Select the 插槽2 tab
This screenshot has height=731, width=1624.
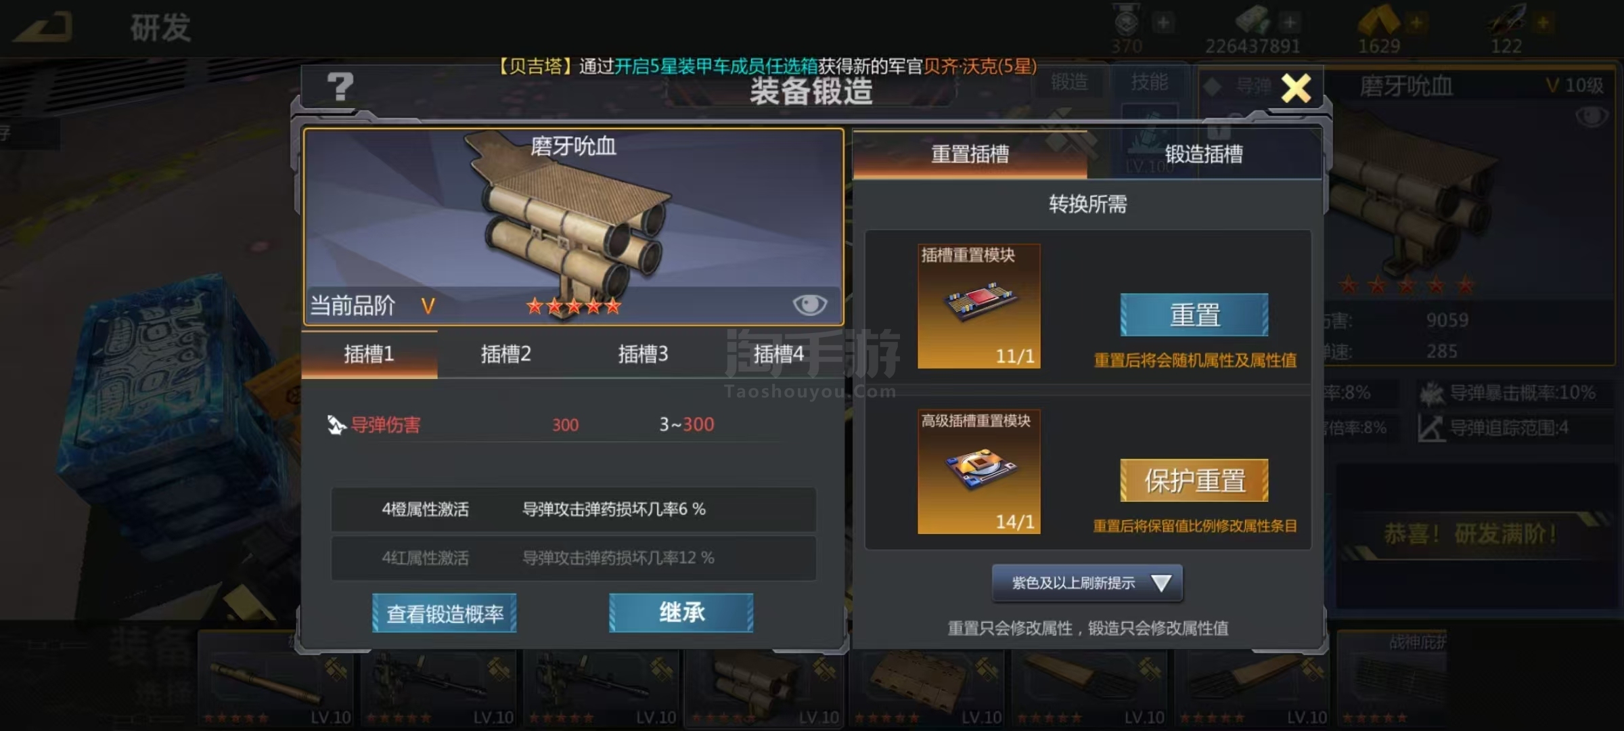(x=505, y=353)
